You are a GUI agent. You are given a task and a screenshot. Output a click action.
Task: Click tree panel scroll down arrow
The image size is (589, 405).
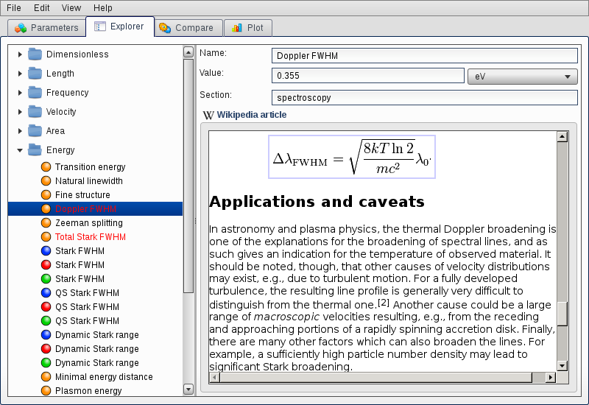(x=188, y=390)
